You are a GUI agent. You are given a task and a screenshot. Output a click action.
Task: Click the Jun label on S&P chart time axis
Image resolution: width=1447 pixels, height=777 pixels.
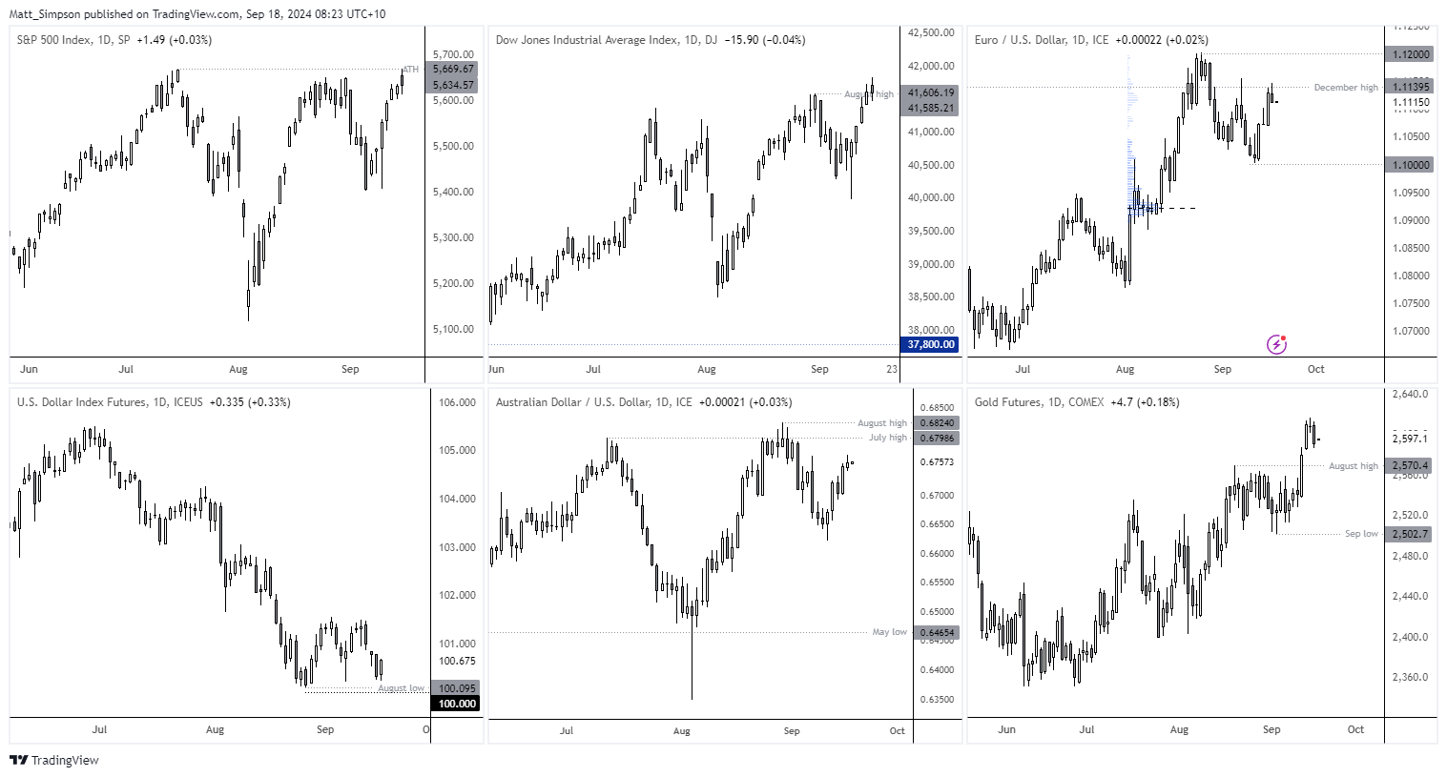(29, 369)
